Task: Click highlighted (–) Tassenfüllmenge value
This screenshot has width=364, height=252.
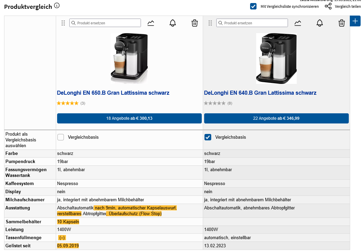Action: [x=62, y=237]
